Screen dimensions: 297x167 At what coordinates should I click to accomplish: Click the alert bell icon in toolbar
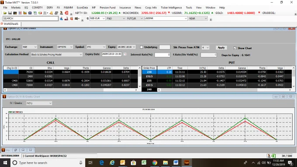pyautogui.click(x=51, y=13)
